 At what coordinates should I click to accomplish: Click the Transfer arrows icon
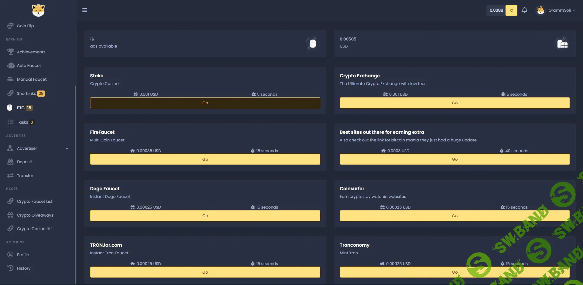point(10,175)
